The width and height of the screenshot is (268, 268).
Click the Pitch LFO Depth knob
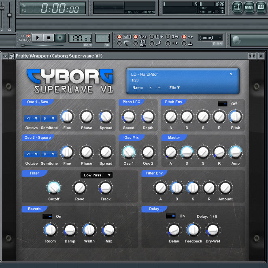tap(148, 117)
